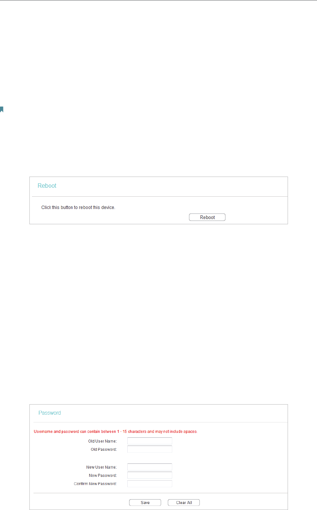Click the Password section heading
Viewport: 317px width, 510px height.
(49, 413)
